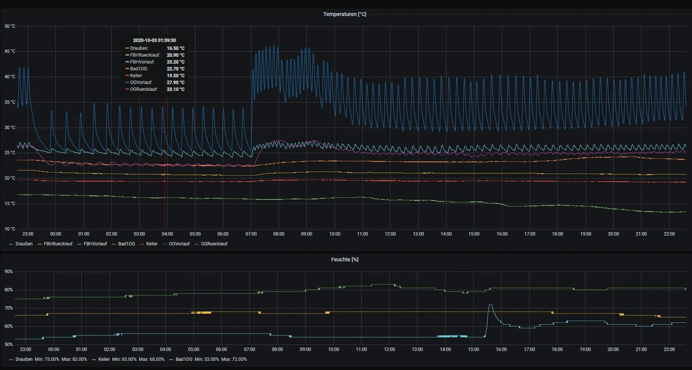Click the 22.70 °C Bad1OG tooltip value
Screen dimensions: 692x370
coord(175,69)
